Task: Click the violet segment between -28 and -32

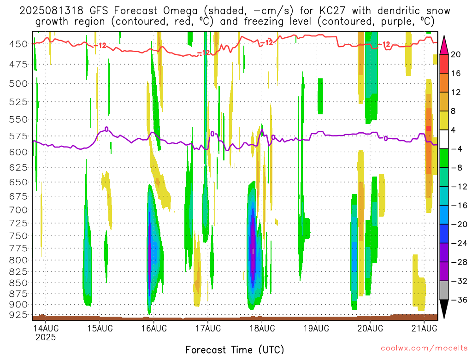Action: (444, 271)
